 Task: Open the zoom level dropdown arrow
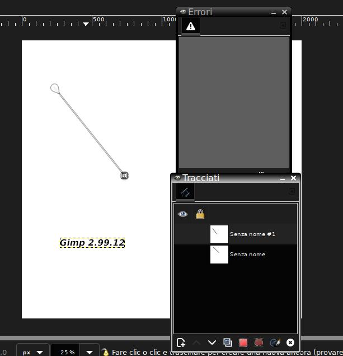90,352
